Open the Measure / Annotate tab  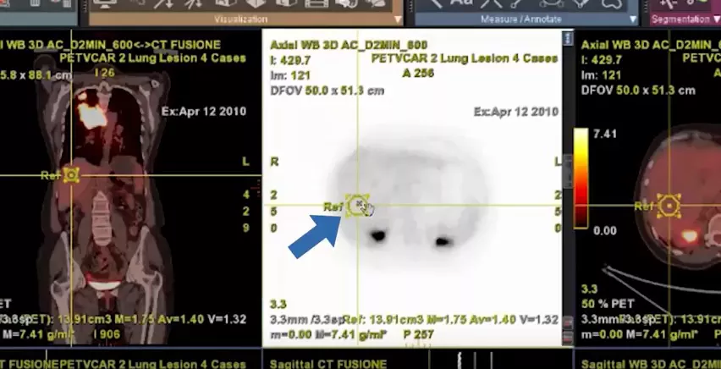coord(521,19)
